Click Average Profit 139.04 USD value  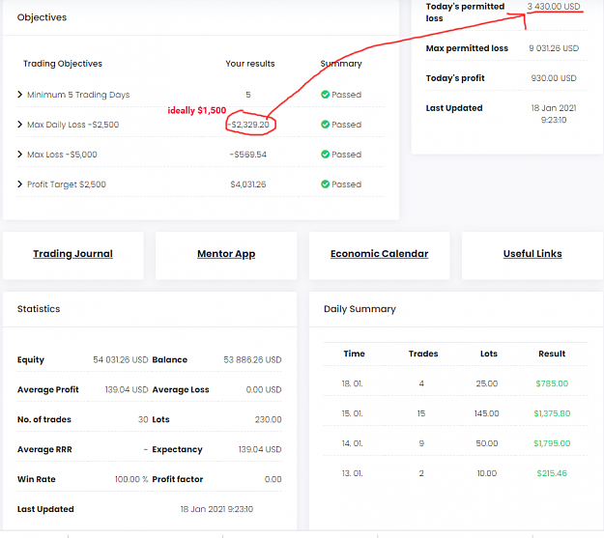[127, 389]
